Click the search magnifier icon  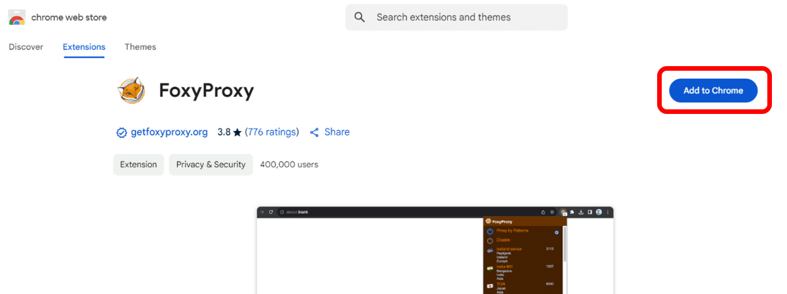(x=359, y=17)
